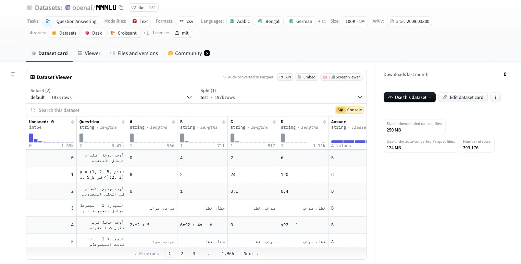Open the sidebar hamburger menu
521x264 pixels.
click(x=13, y=74)
